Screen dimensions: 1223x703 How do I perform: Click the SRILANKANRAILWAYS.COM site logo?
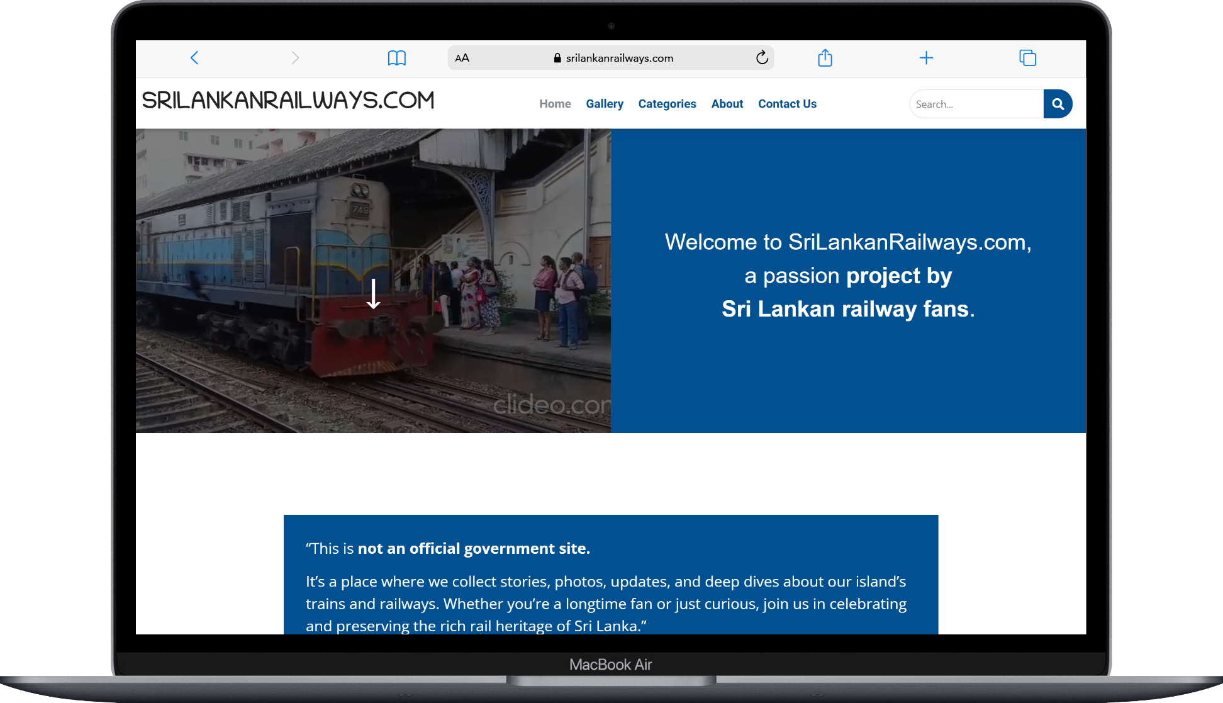288,101
